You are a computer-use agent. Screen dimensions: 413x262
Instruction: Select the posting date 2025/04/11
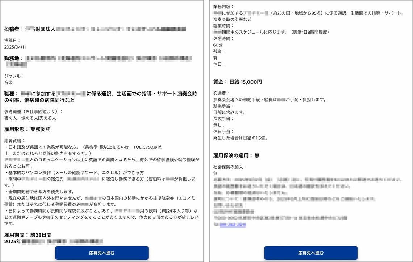[15, 47]
